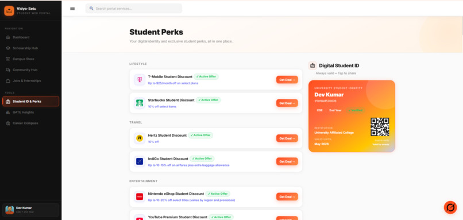Click the LIFESTYLE section label
The height and width of the screenshot is (220, 463).
point(138,64)
